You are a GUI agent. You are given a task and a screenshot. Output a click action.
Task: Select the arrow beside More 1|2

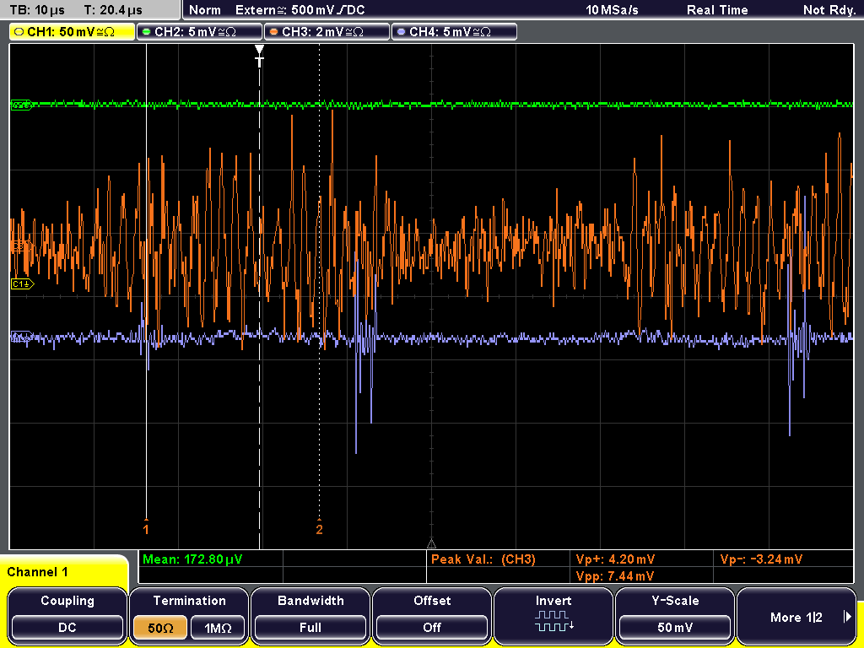(x=847, y=617)
